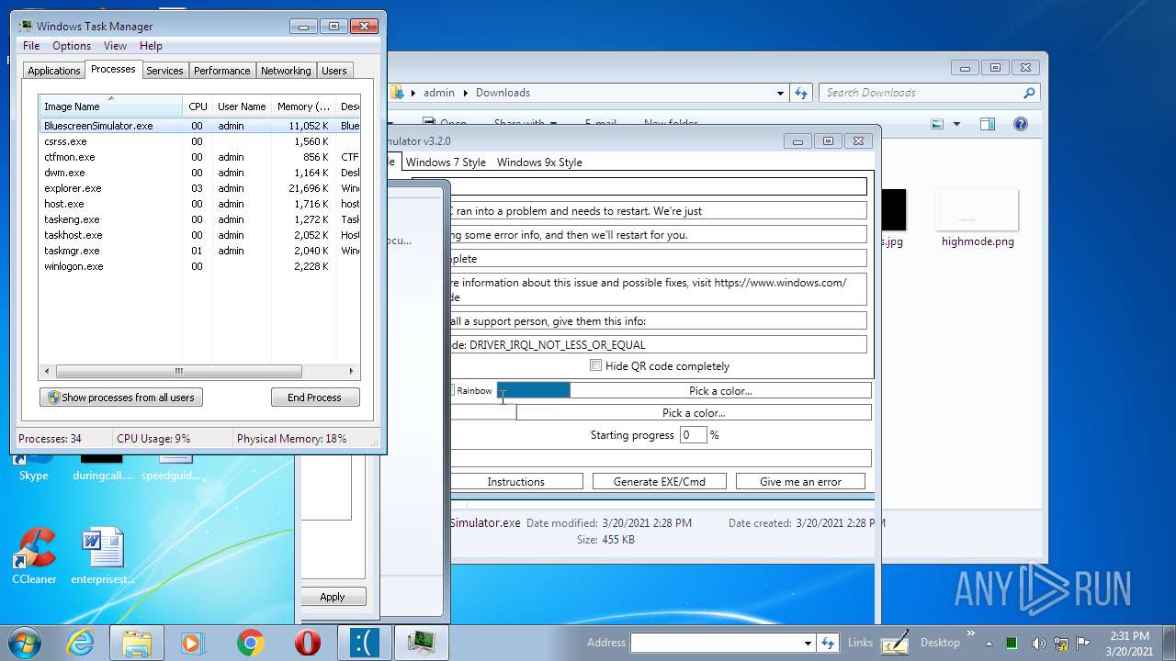Viewport: 1176px width, 661px height.
Task: Switch to Bluescreen Simulator taskbar icon
Action: [365, 643]
